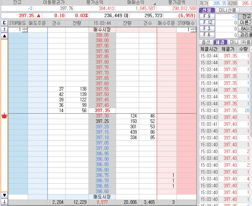Click the BASIS button
This screenshot has width=252, height=206.
245,29
